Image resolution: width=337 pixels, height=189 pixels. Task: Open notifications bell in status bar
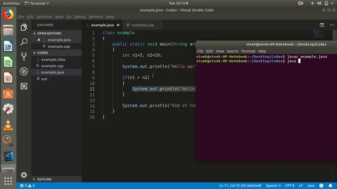tap(330, 185)
